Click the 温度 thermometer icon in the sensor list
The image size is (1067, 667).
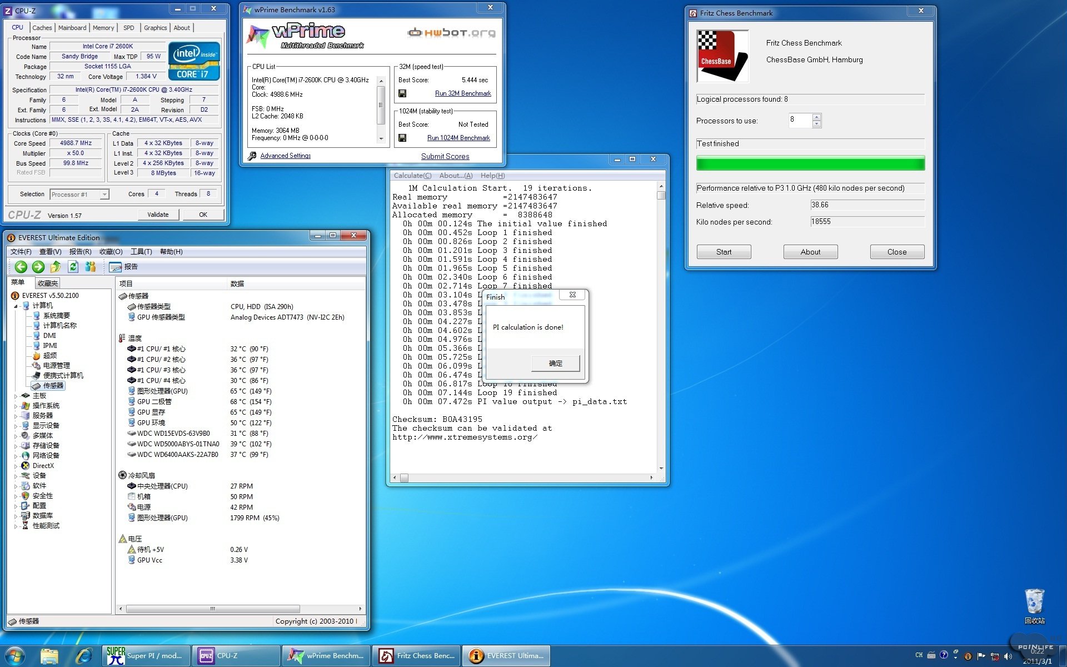pyautogui.click(x=122, y=338)
